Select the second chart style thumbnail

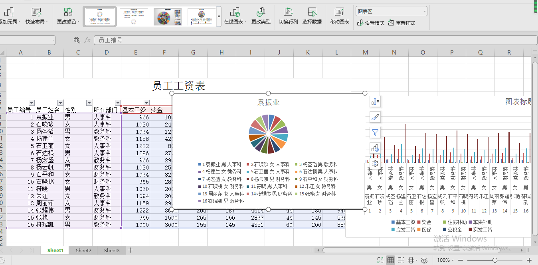[133, 17]
